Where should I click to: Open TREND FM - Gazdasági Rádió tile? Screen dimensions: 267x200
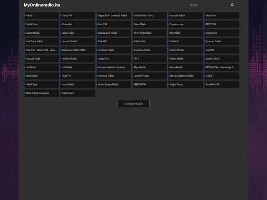tap(221, 67)
